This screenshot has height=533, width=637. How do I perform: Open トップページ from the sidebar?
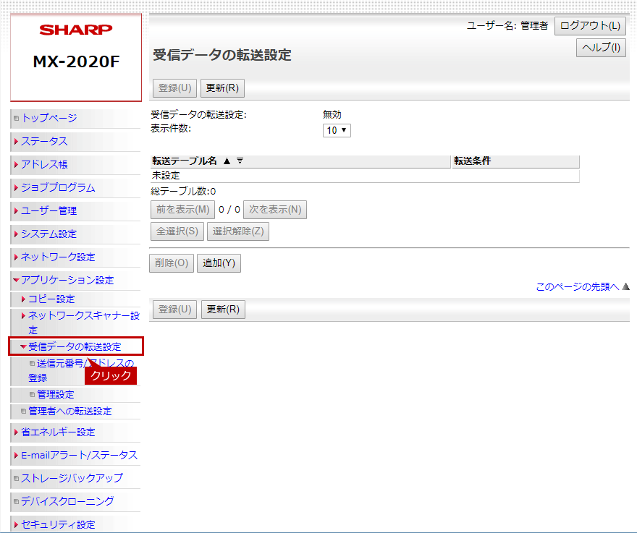click(x=48, y=118)
